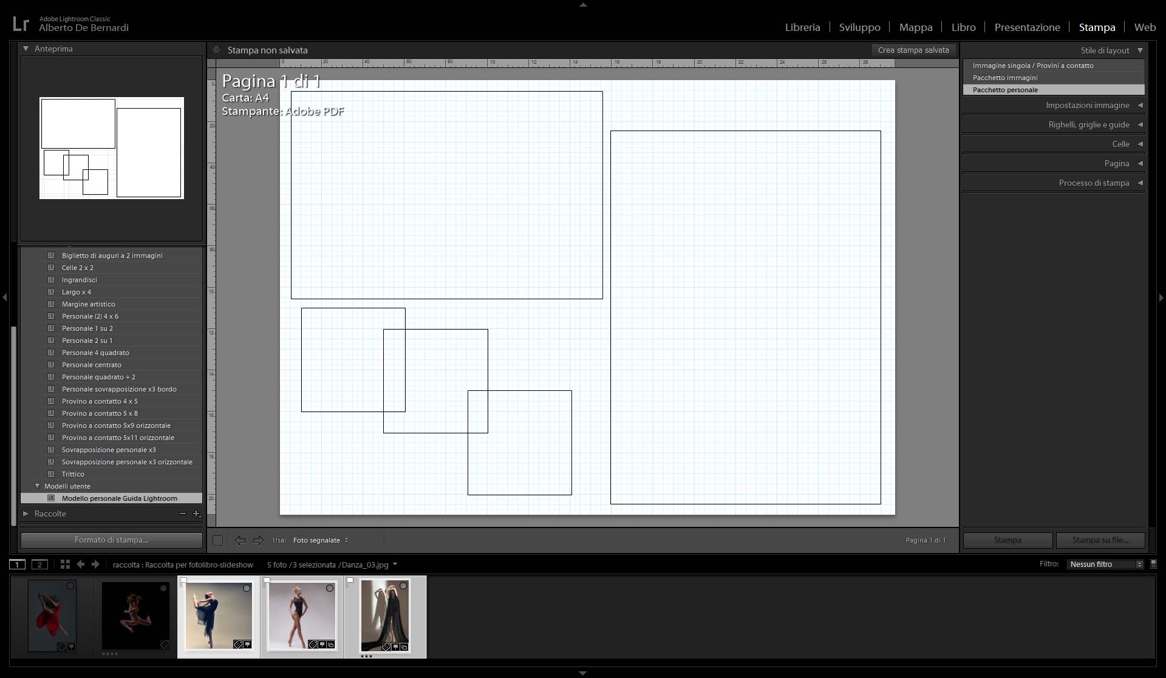
Task: Open the Nessun filtro dropdown
Action: (1105, 564)
